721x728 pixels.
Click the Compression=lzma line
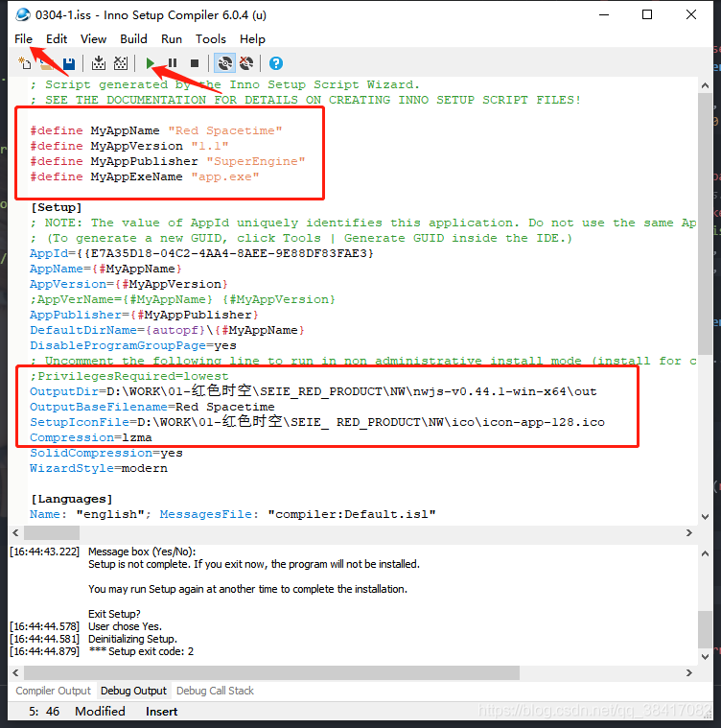(91, 436)
